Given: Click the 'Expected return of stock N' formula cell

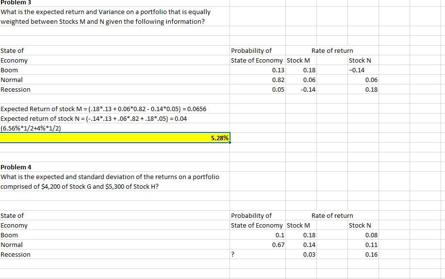Looking at the screenshot, I should pyautogui.click(x=94, y=119).
